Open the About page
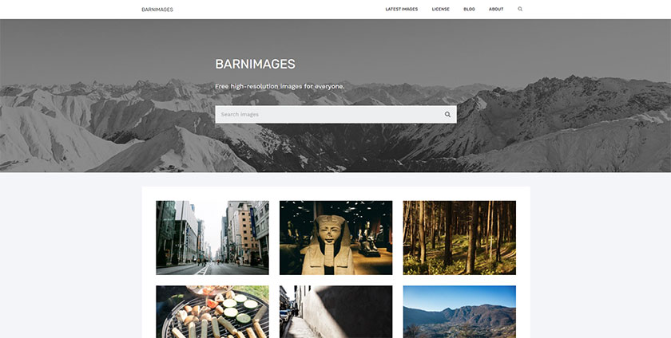 pyautogui.click(x=496, y=9)
